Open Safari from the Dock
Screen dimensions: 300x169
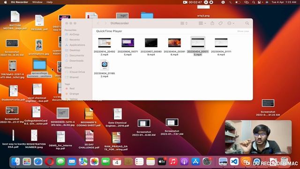point(38,161)
